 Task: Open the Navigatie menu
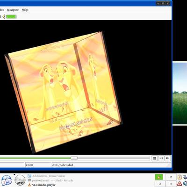tap(13, 10)
